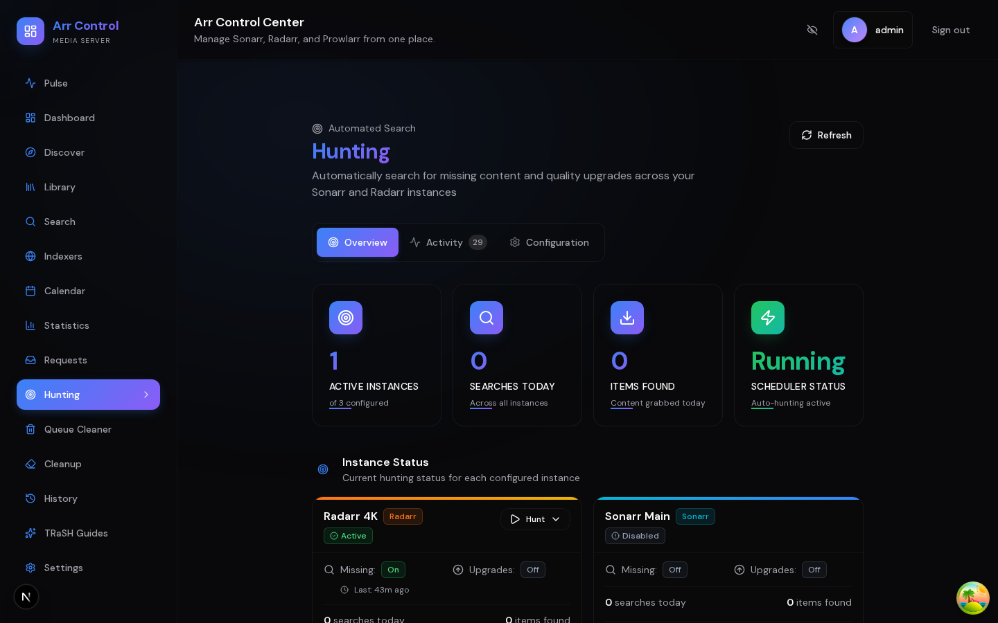The image size is (998, 623).
Task: Click the Disabled badge on Sonarr Main
Action: [x=635, y=536]
